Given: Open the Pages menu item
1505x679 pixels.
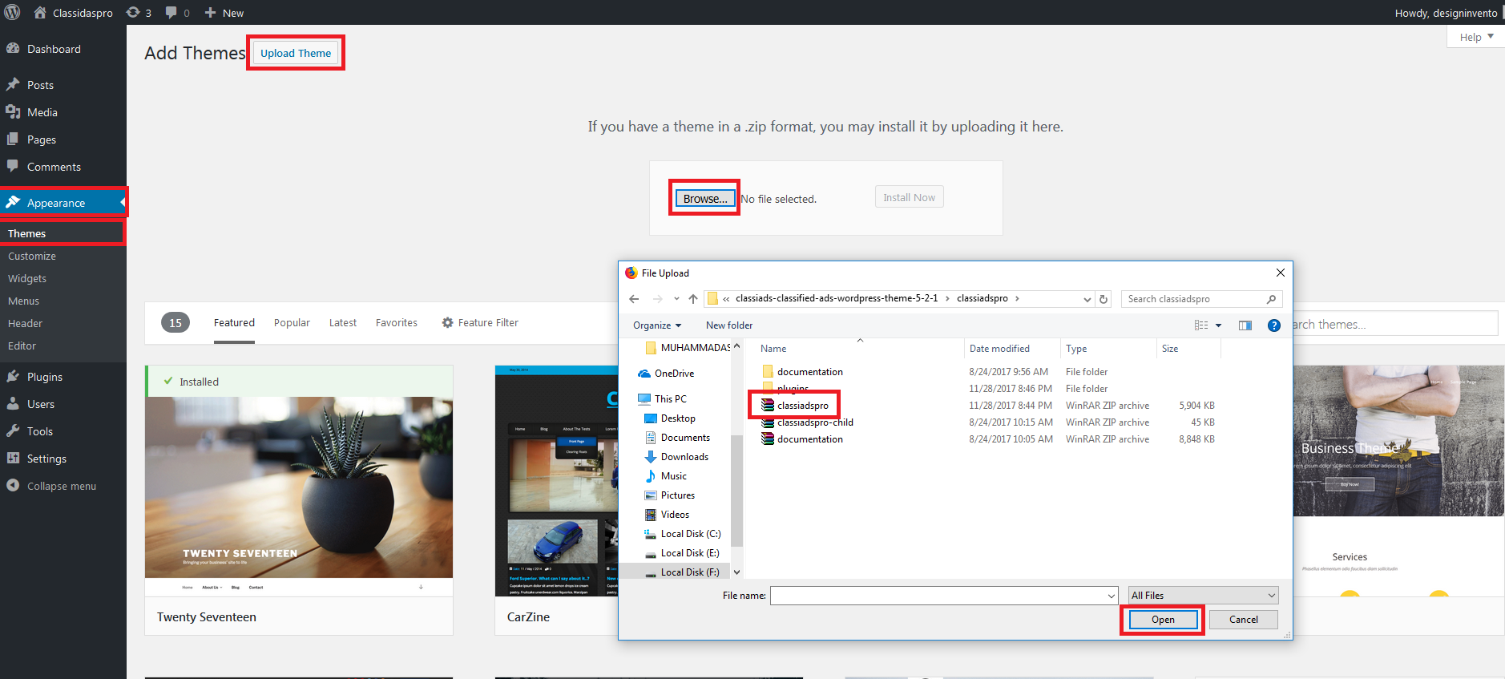Looking at the screenshot, I should click(x=42, y=139).
